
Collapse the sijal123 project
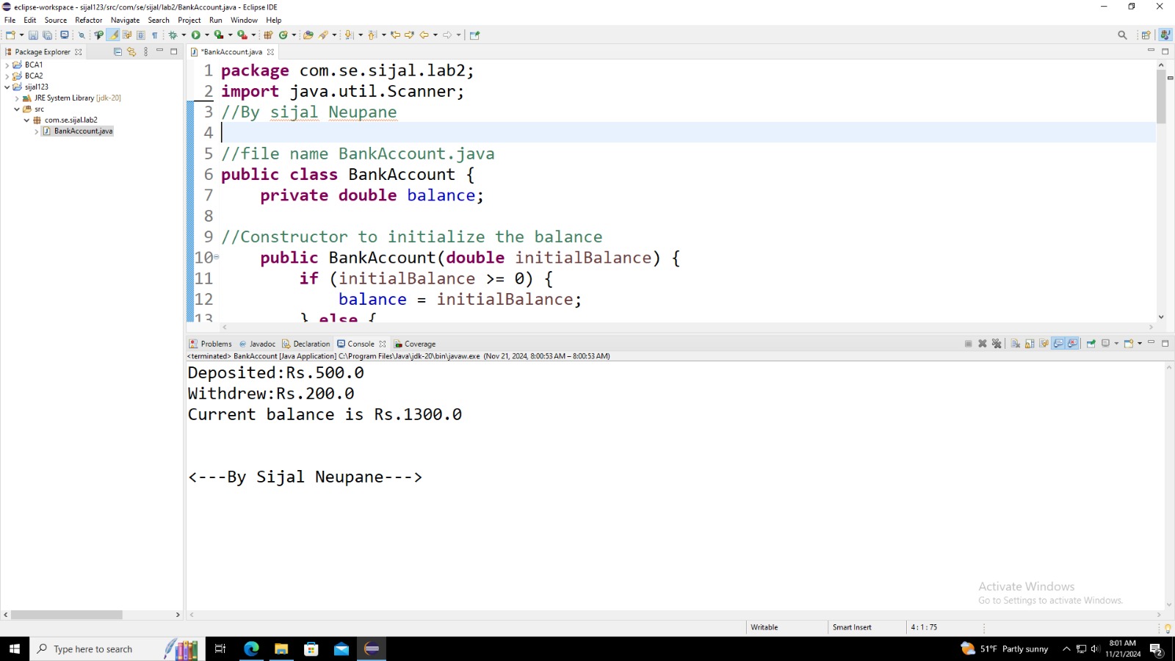click(x=7, y=87)
